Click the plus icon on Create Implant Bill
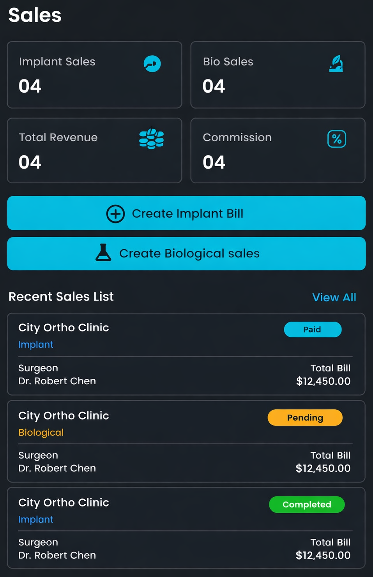The height and width of the screenshot is (577, 373). click(x=116, y=214)
